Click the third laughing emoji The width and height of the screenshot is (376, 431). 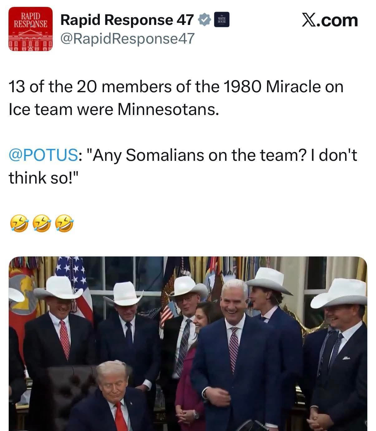(x=64, y=224)
